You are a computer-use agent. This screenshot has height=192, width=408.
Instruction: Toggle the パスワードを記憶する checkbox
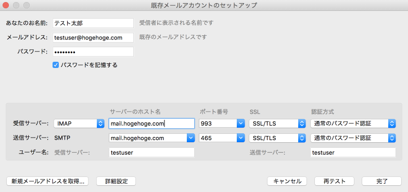click(x=55, y=65)
